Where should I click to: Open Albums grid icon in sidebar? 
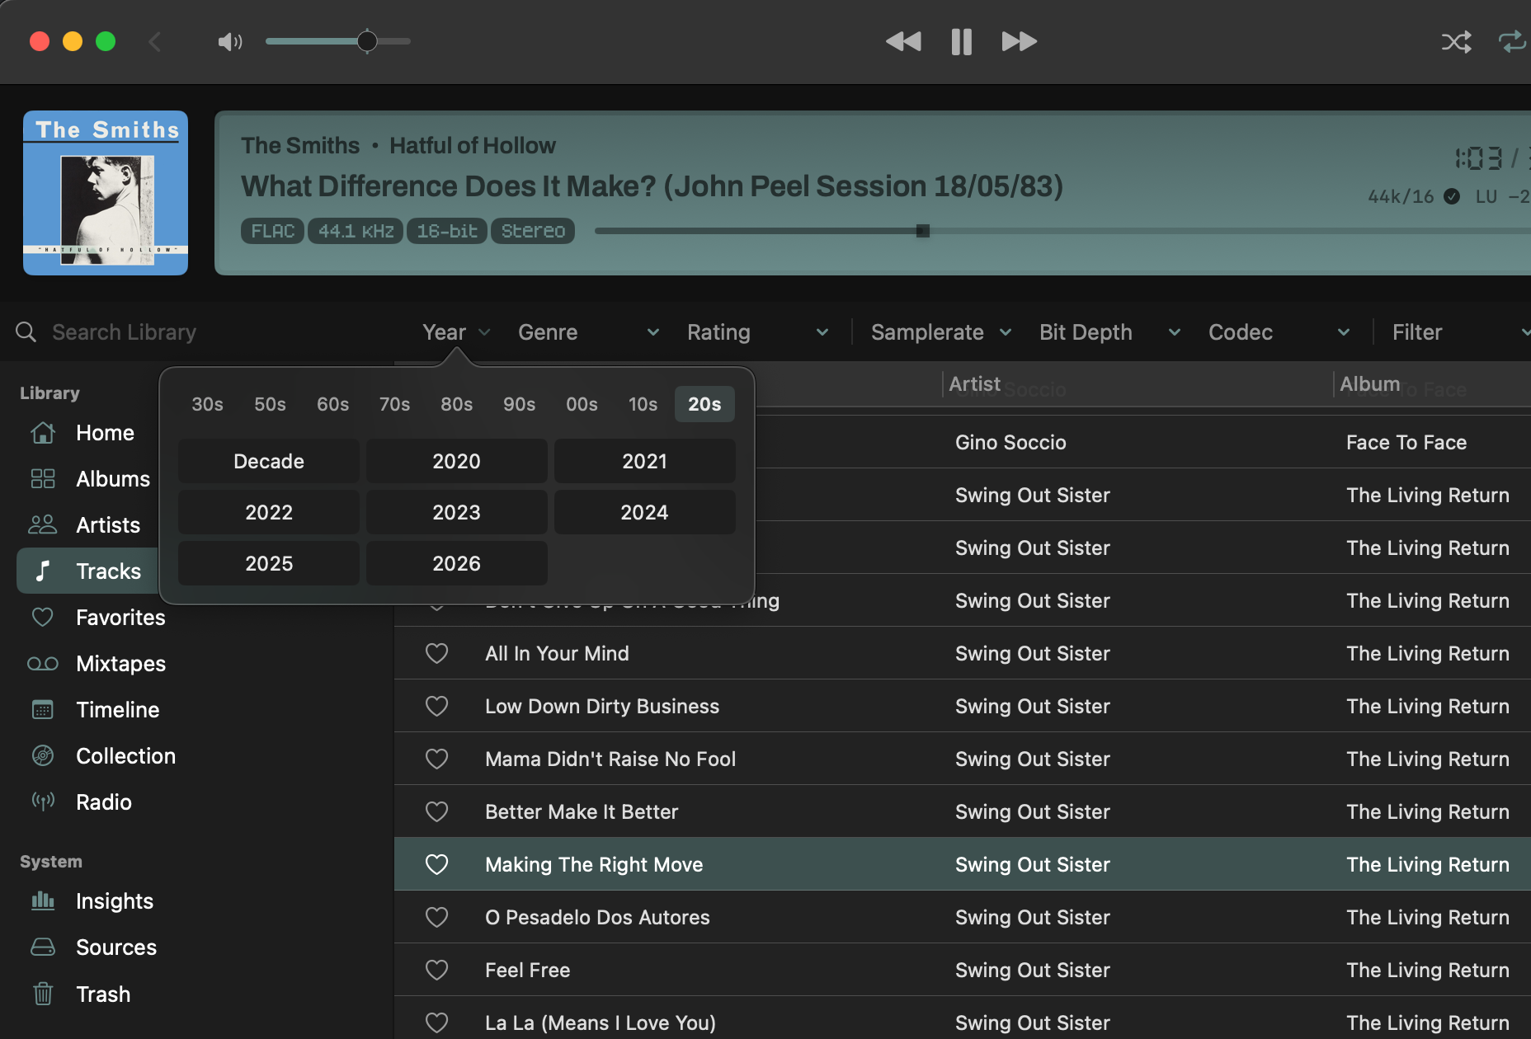click(43, 479)
